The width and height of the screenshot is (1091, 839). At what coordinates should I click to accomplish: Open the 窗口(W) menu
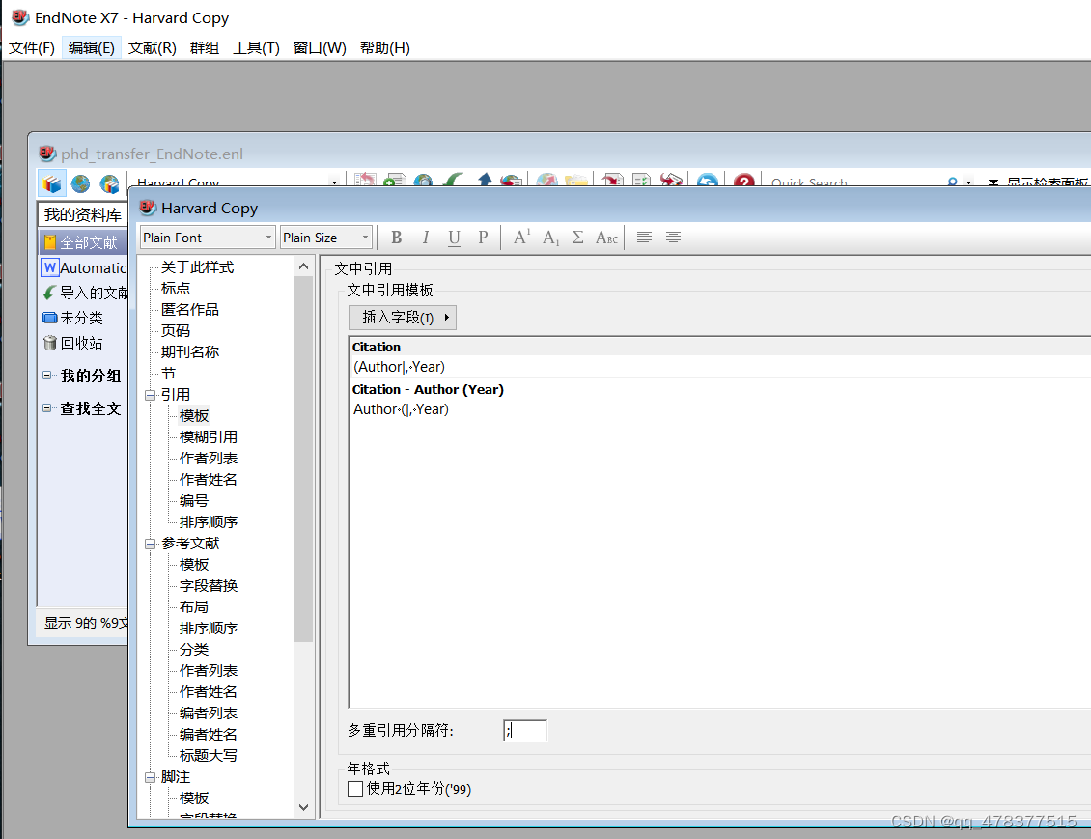(x=320, y=48)
